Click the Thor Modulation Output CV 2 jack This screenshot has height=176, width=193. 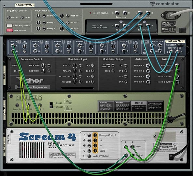point(126,71)
